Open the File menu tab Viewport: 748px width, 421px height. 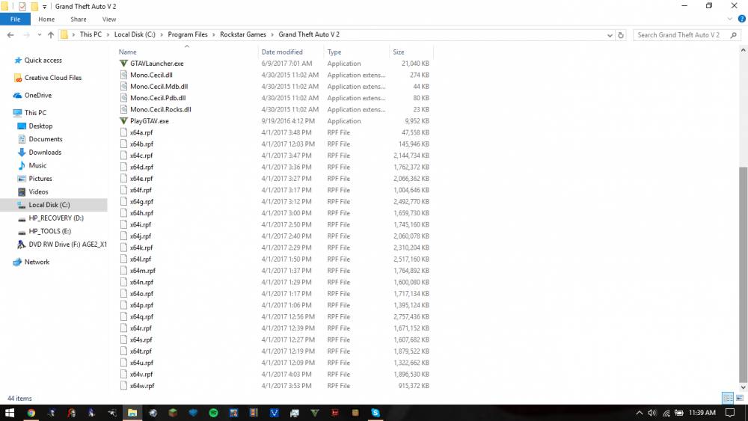pos(15,19)
